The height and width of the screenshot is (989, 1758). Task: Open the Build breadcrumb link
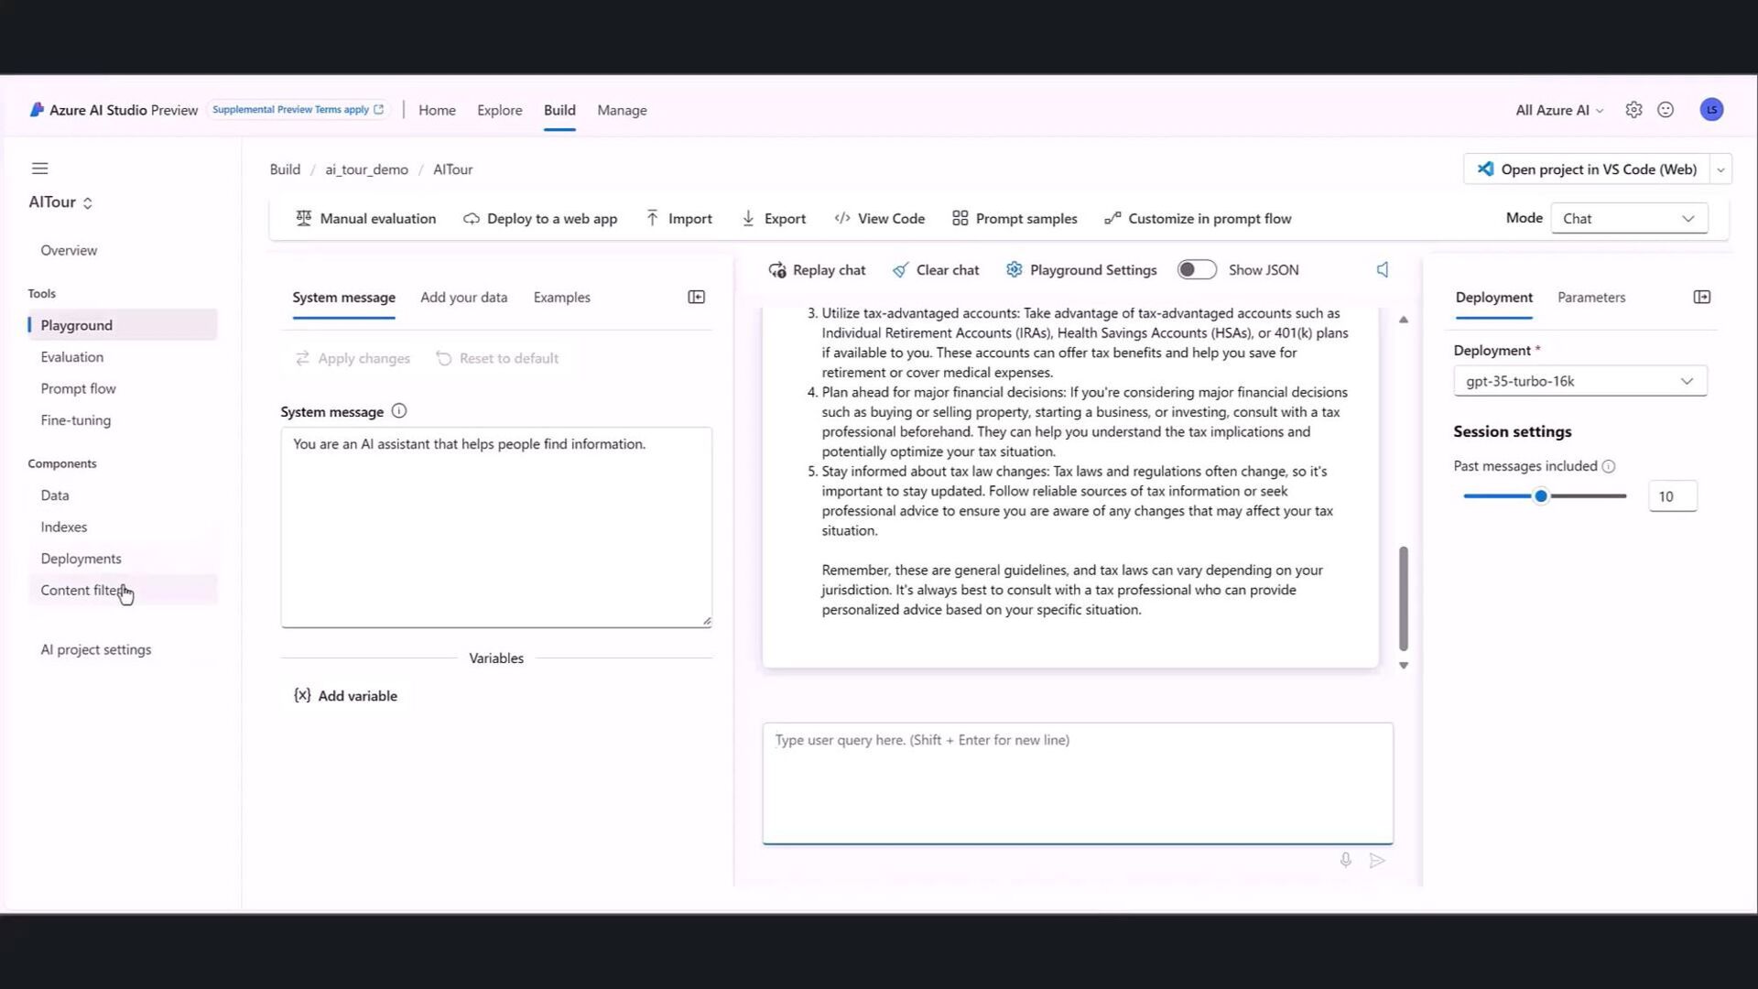285,169
